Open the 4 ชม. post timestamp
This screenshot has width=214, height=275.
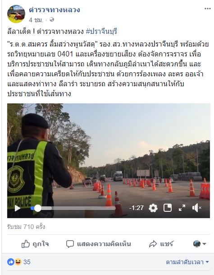pyautogui.click(x=36, y=20)
